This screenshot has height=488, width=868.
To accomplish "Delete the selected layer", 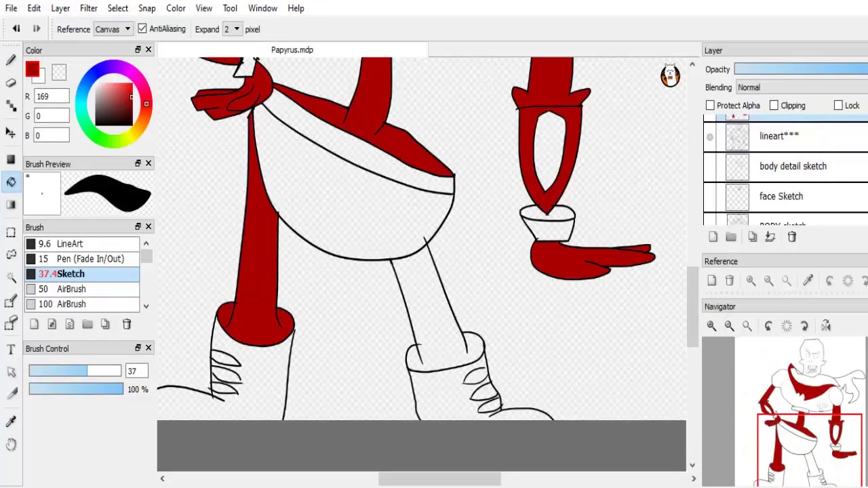I will pyautogui.click(x=791, y=237).
